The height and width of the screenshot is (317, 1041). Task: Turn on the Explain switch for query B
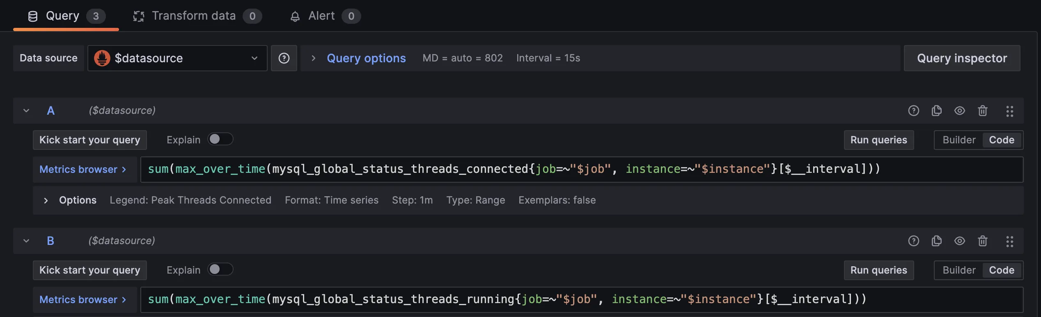pos(220,269)
